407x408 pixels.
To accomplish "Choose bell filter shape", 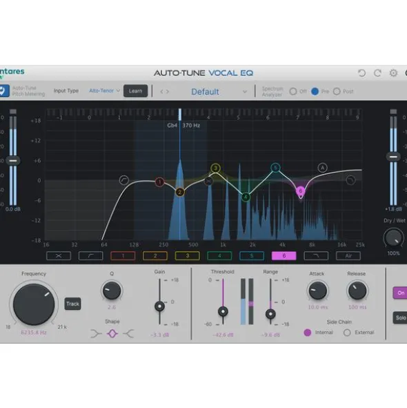I will coord(112,333).
